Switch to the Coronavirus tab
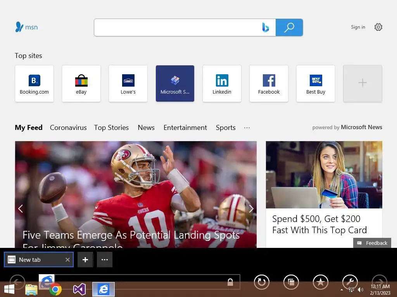Viewport: 397px width, 297px height. click(68, 128)
